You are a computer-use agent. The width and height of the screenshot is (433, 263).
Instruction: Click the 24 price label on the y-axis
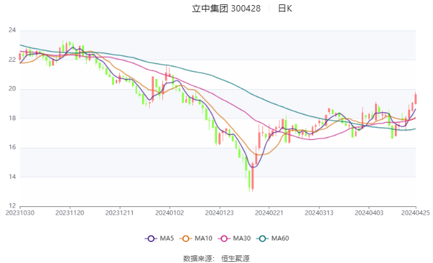[12, 31]
